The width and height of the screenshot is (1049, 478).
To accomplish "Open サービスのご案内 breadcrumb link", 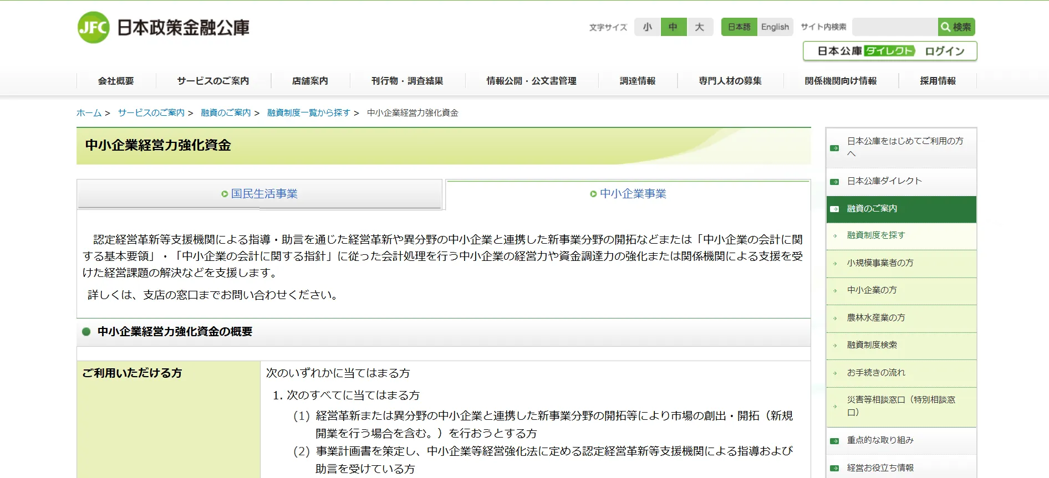I will click(x=151, y=113).
